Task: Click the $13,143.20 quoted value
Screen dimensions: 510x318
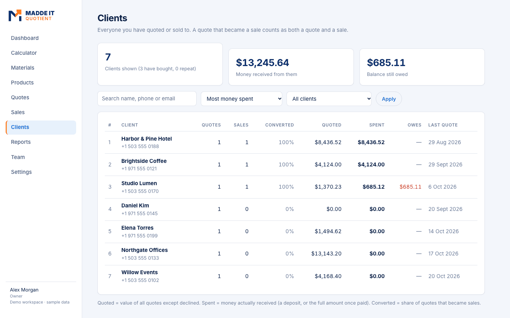Action: pos(327,254)
